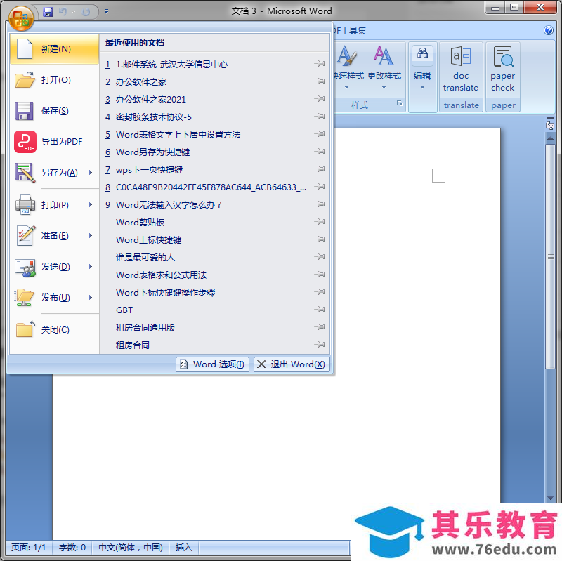Image resolution: width=562 pixels, height=561 pixels.
Task: Open recent document GBT
Action: coord(124,310)
